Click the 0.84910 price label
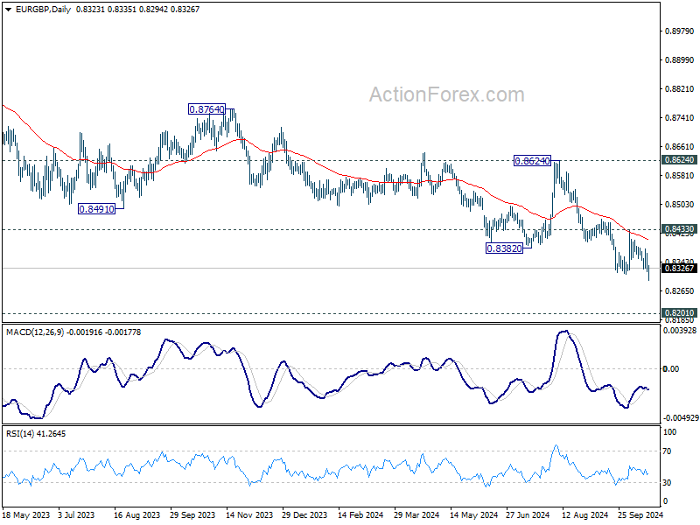Screen dimensions: 700x525 point(96,209)
